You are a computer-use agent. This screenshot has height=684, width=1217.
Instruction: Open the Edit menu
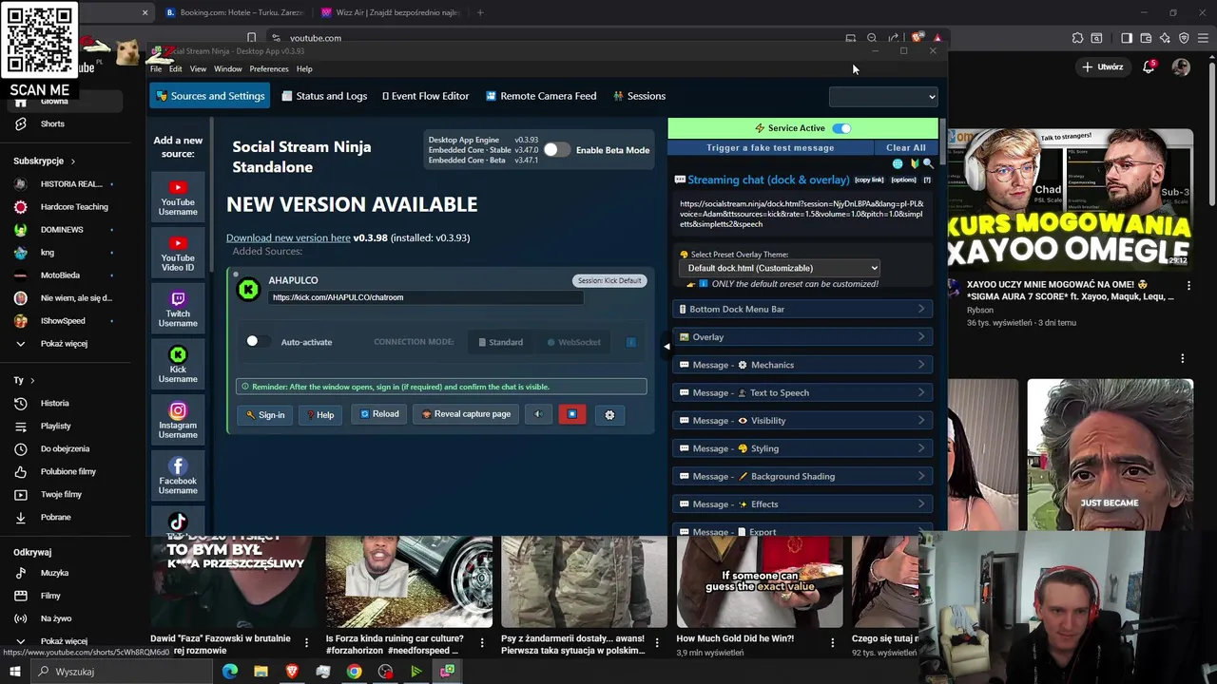[x=176, y=68]
